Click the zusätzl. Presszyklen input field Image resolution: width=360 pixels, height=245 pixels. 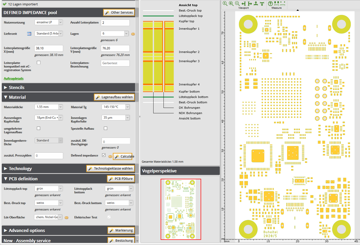click(x=49, y=156)
